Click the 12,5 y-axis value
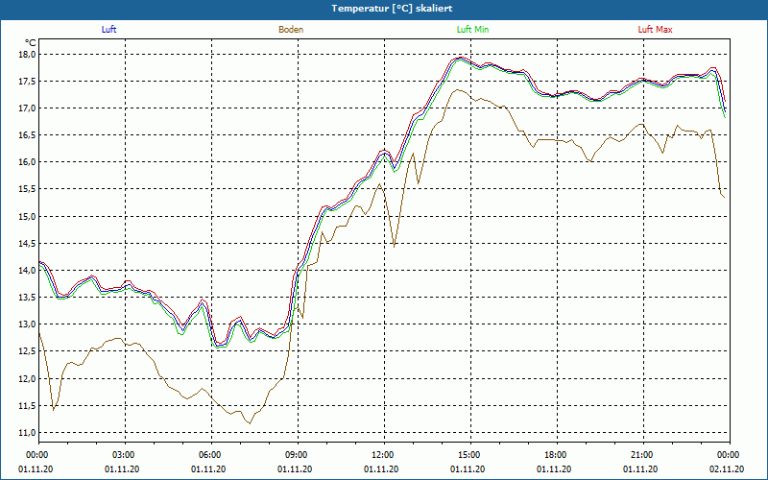 point(28,351)
